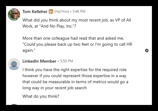Screen dimensions: 158x111
Task: Open Tom Kelleher's profile photo
Action: tap(14, 15)
